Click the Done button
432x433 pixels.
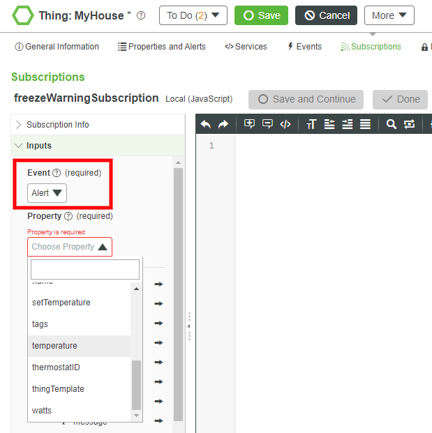400,100
